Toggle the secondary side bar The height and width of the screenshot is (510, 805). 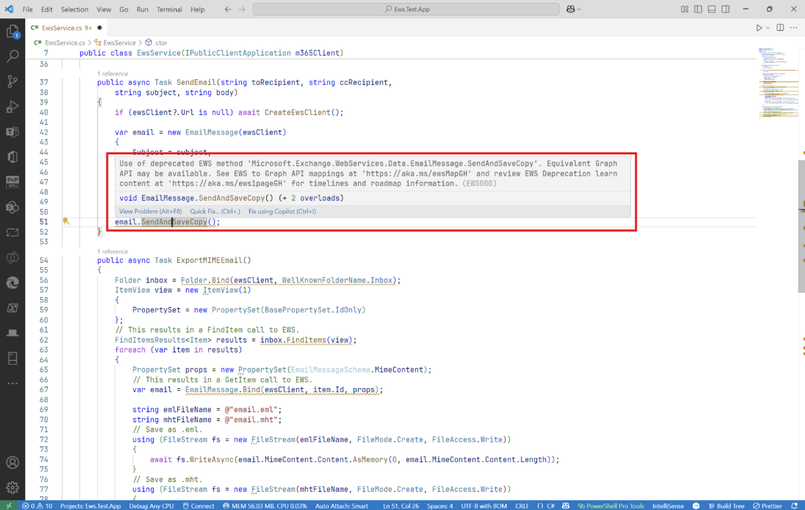pyautogui.click(x=725, y=9)
